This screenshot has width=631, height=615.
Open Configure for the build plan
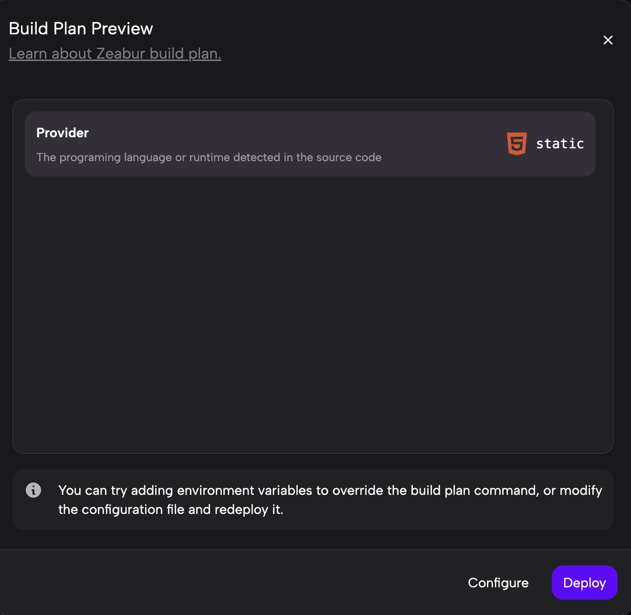click(498, 583)
